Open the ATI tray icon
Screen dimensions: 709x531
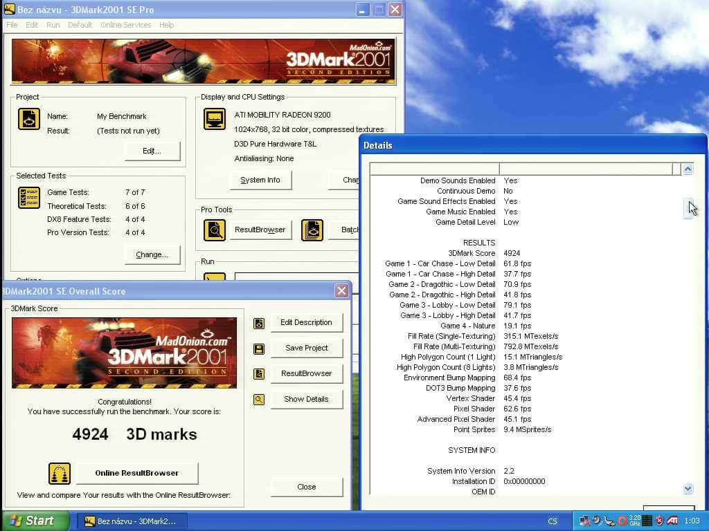(672, 521)
